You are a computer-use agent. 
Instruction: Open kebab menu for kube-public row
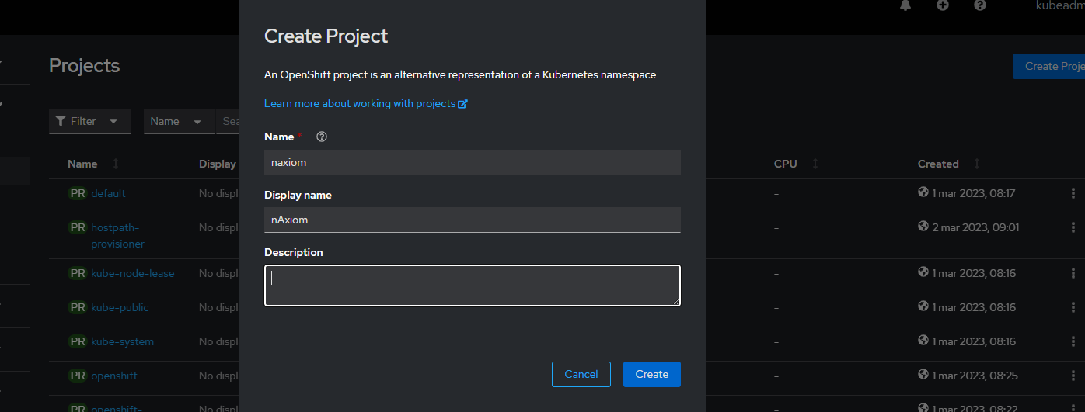pos(1073,307)
